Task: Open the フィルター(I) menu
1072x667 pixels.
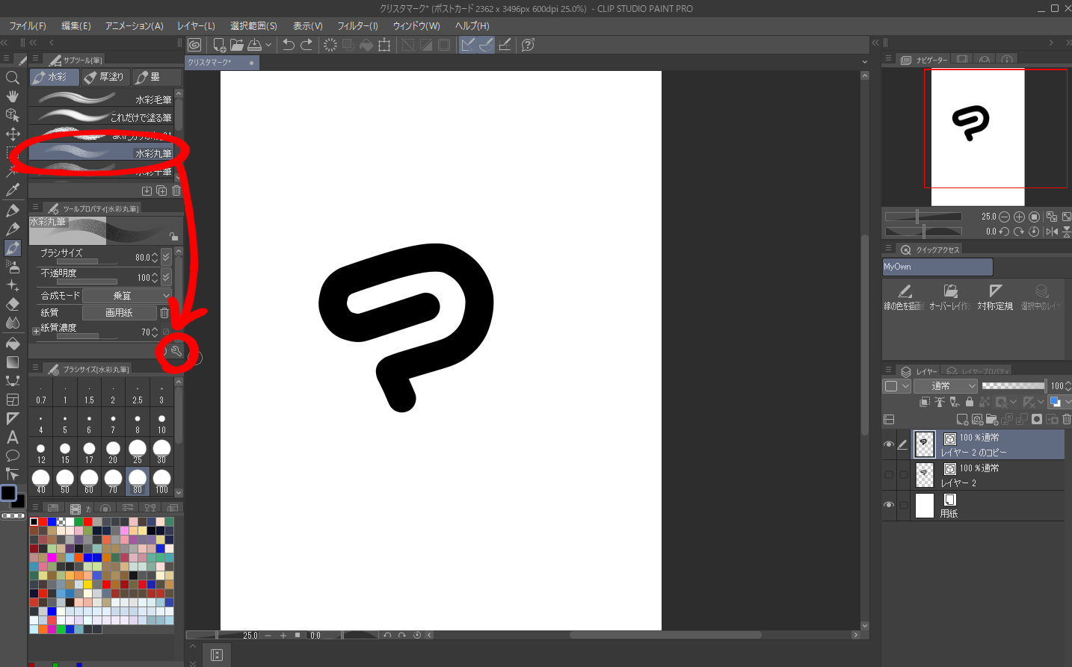Action: (x=357, y=25)
